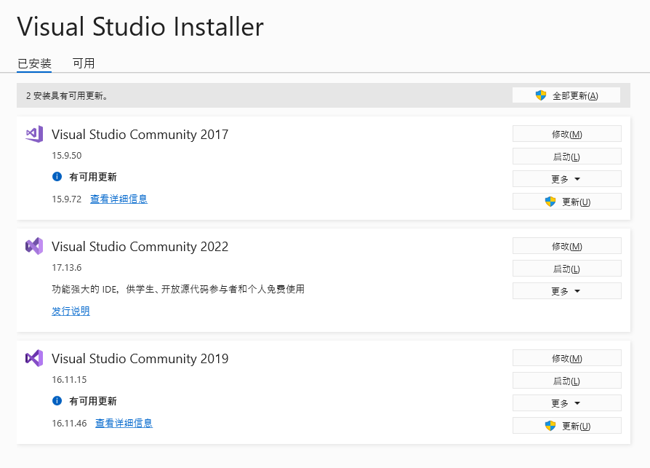Click the available version 16.11.46

coord(69,423)
